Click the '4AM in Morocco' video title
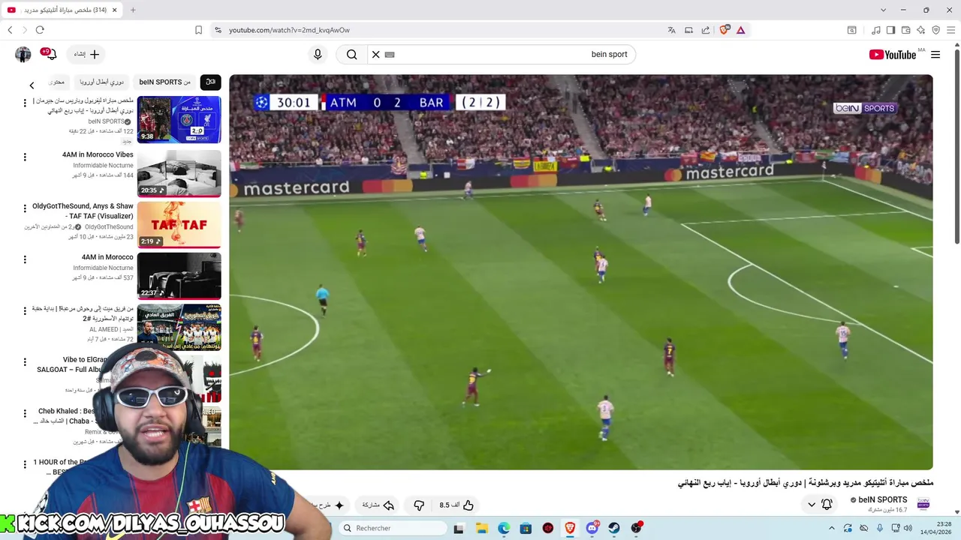 107,257
